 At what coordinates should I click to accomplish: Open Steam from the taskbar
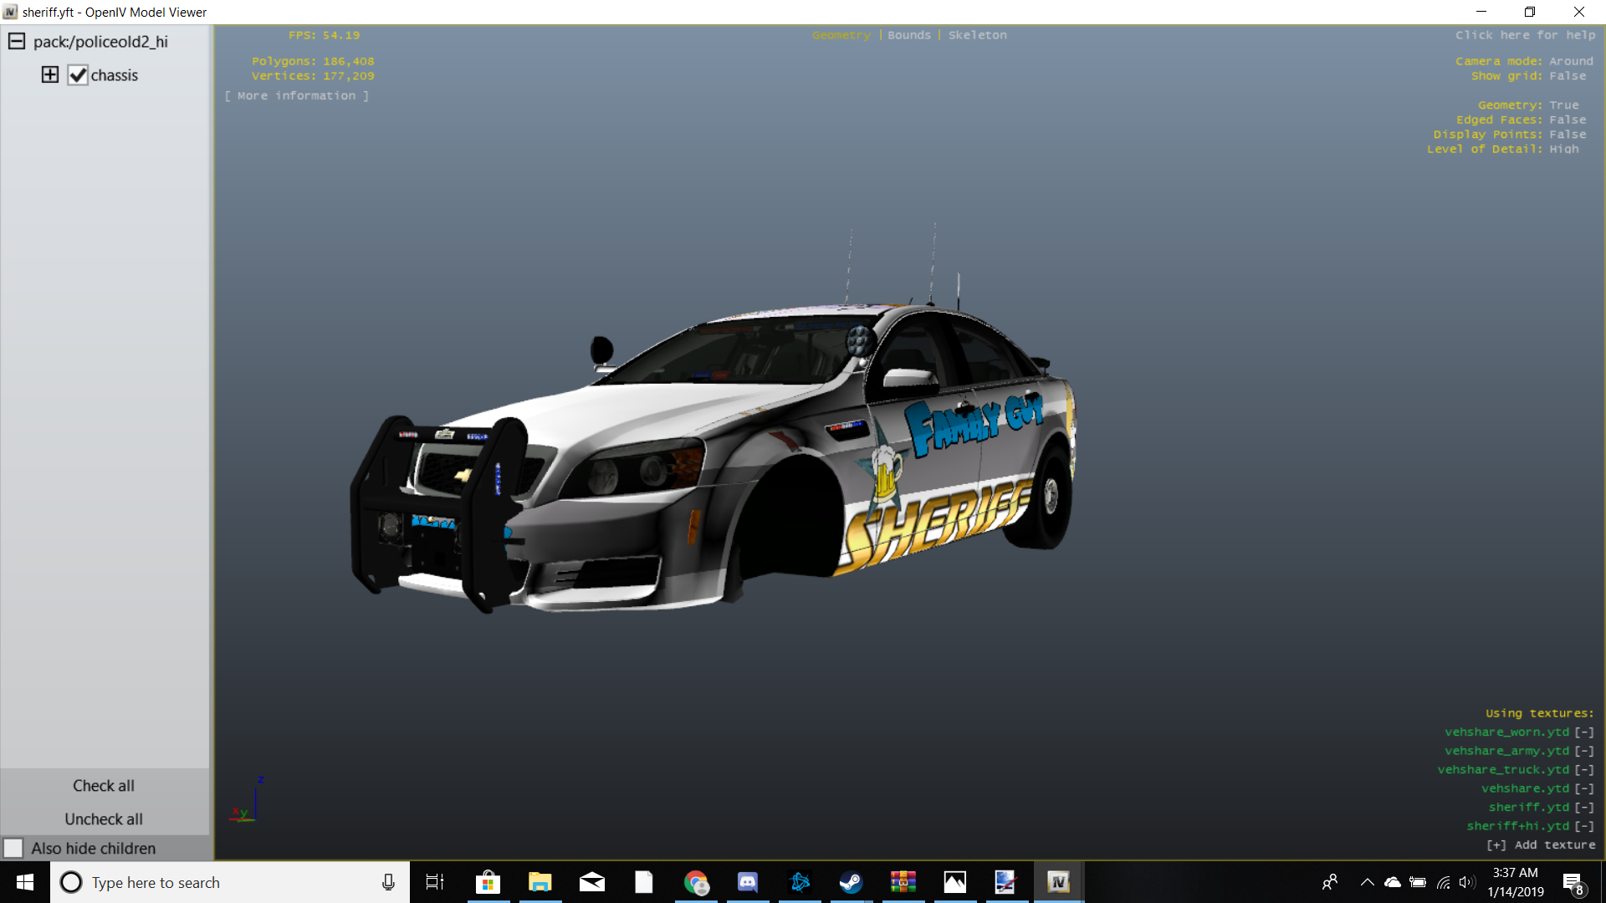pyautogui.click(x=851, y=882)
